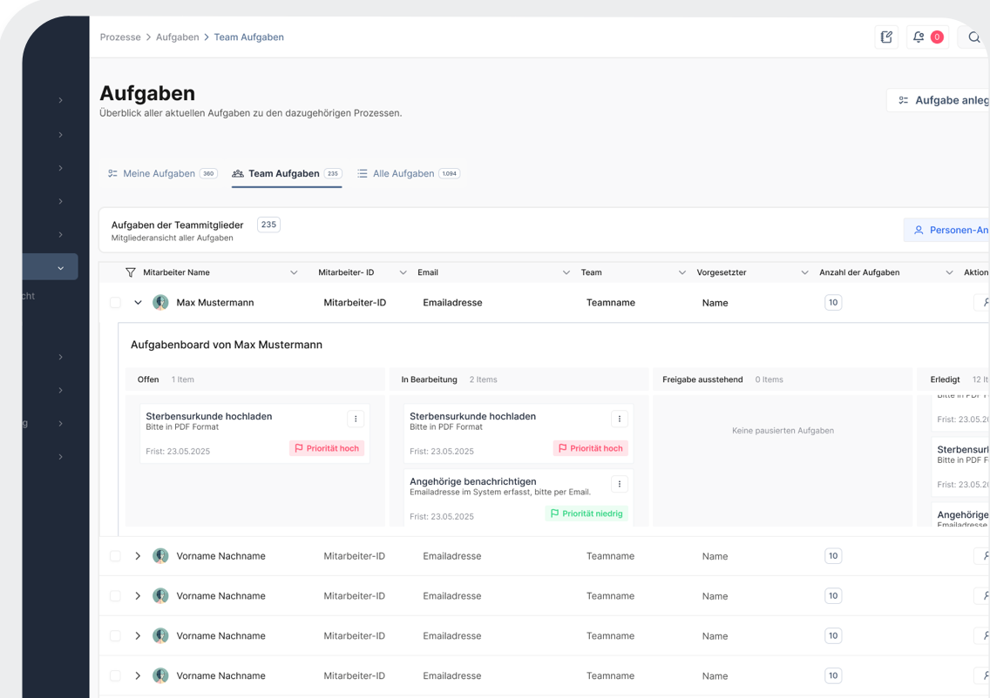Expand the third Vorname Nachname row
Image resolution: width=990 pixels, height=698 pixels.
[138, 635]
